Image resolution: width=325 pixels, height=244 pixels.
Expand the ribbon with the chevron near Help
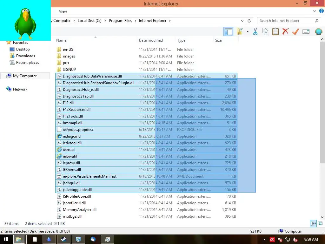point(315,11)
